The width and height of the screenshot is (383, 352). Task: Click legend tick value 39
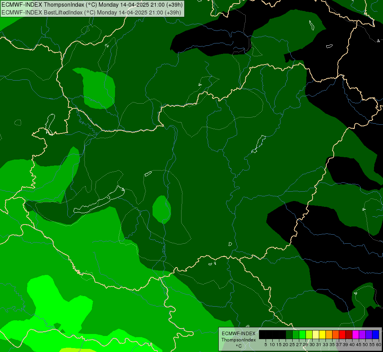click(x=345, y=345)
